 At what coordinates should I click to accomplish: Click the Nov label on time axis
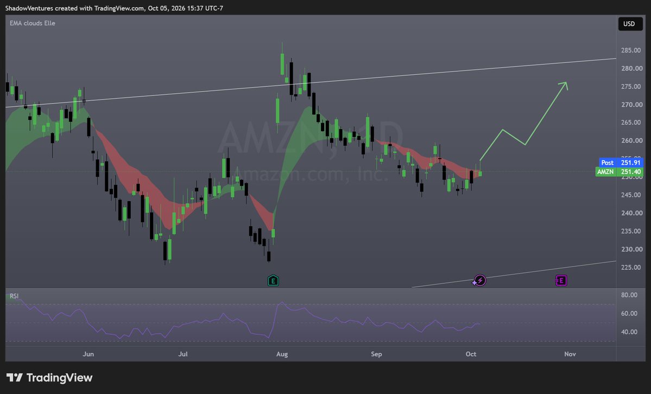[x=570, y=354]
